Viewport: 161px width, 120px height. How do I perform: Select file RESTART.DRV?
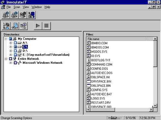tap(101, 103)
